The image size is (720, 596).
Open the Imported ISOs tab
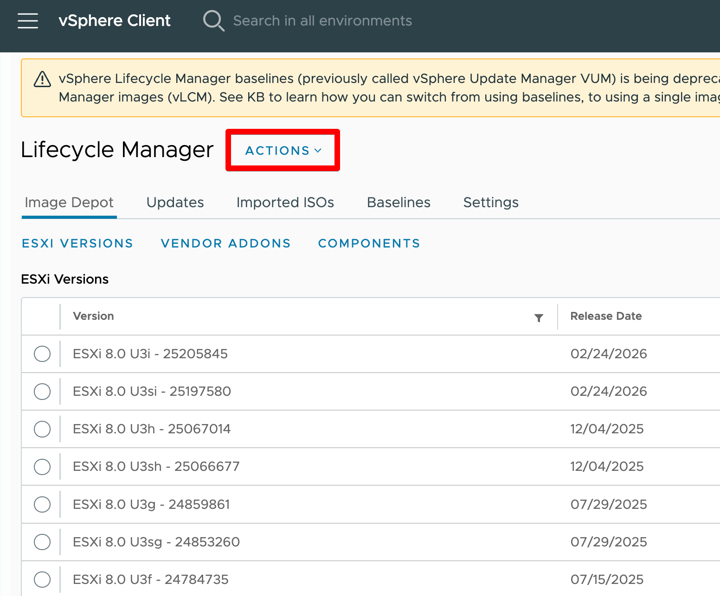[x=285, y=203]
